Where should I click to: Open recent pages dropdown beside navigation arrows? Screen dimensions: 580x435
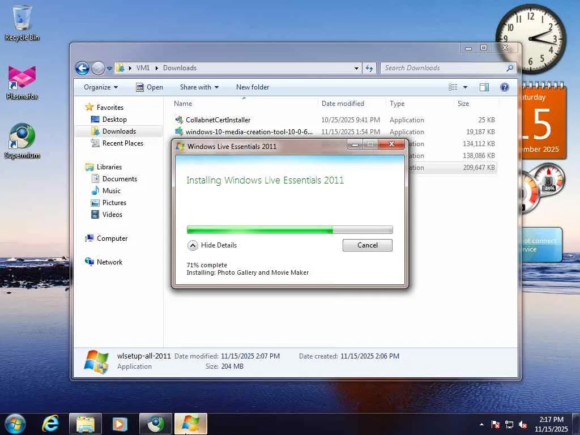[109, 69]
